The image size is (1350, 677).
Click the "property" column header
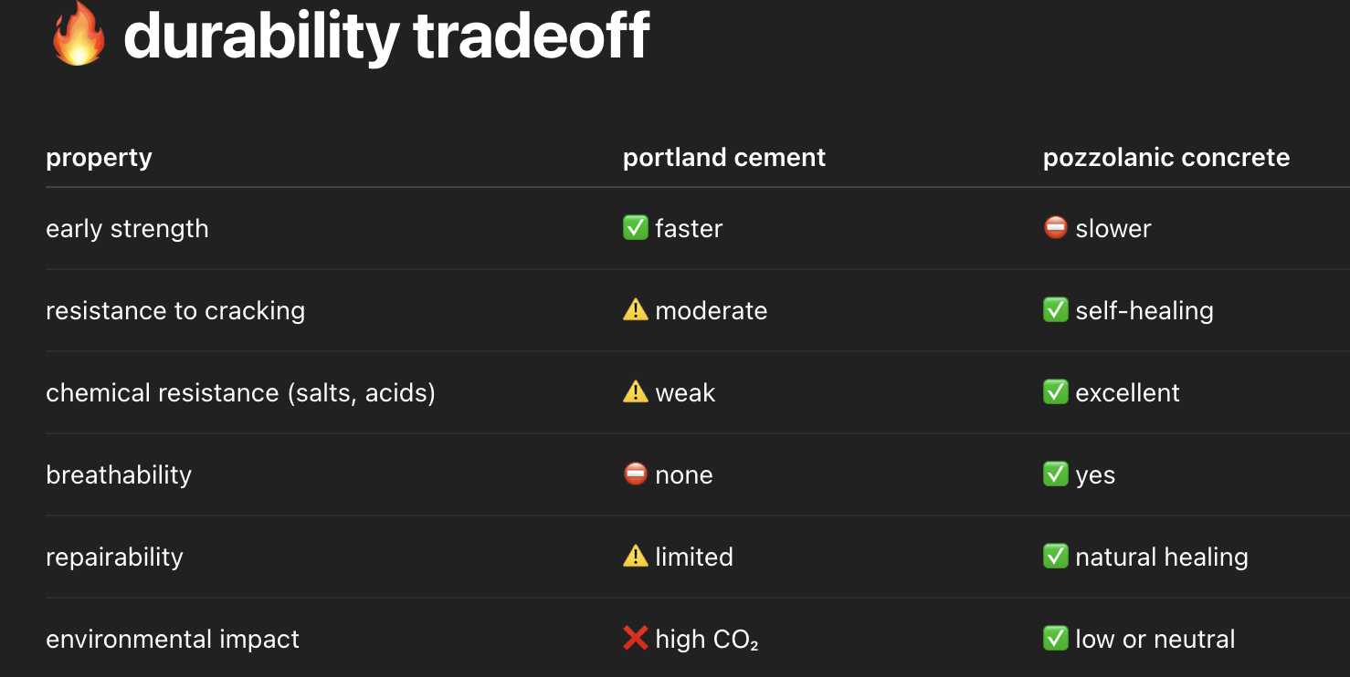pos(99,158)
